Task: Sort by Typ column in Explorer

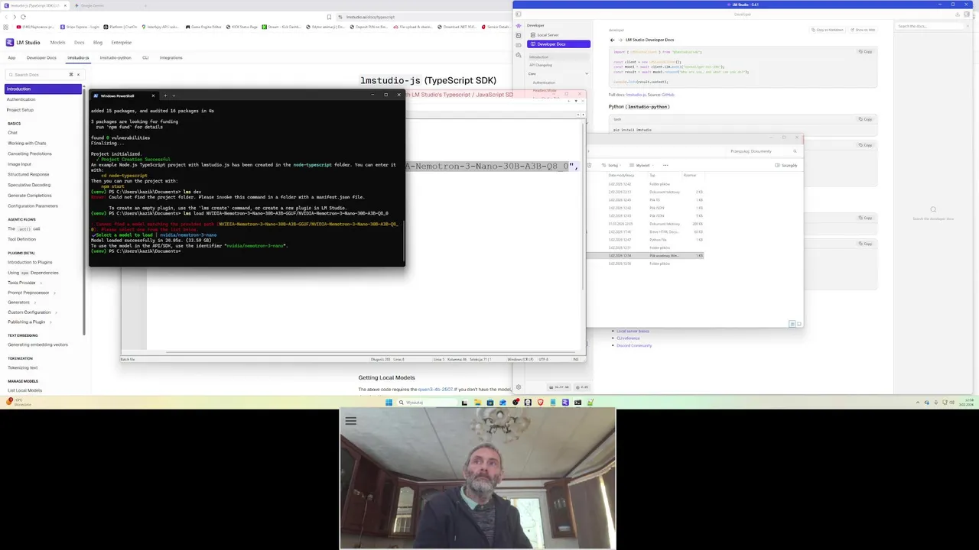Action: (652, 175)
